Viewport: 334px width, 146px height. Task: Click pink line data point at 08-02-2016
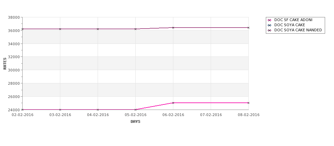pos(248,103)
